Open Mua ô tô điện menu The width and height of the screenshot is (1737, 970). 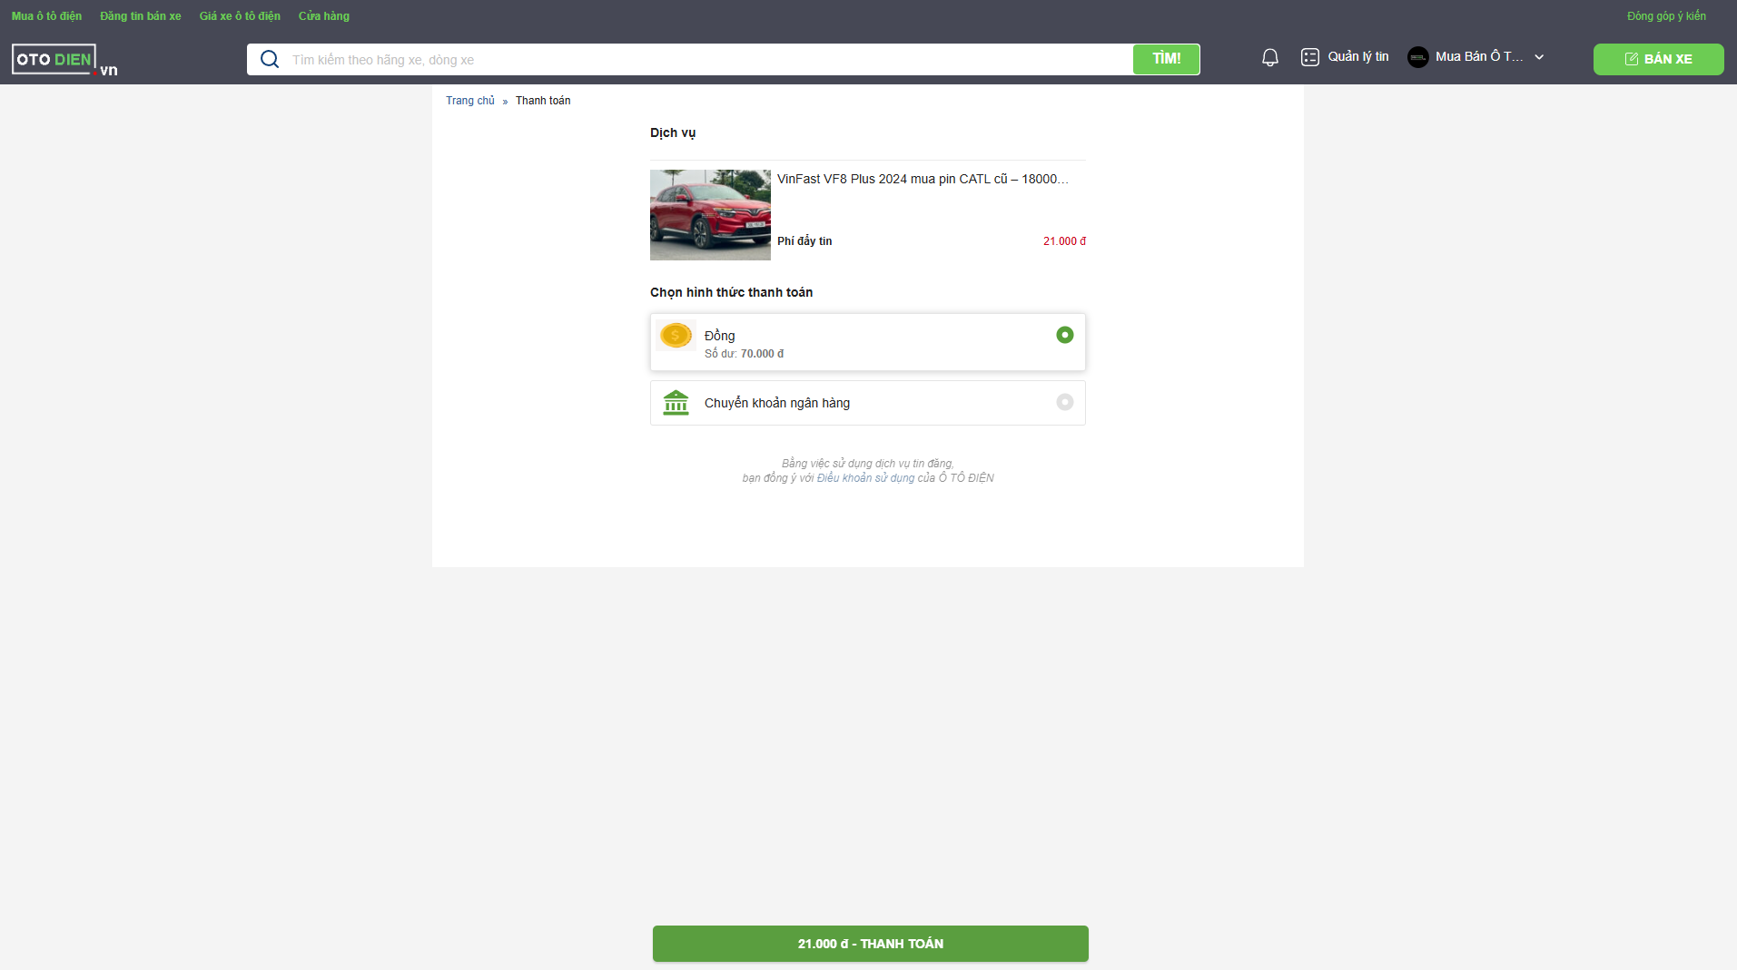click(46, 16)
